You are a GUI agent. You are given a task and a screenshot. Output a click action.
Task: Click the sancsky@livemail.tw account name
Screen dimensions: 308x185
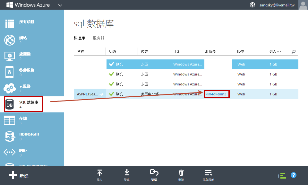(x=277, y=5)
